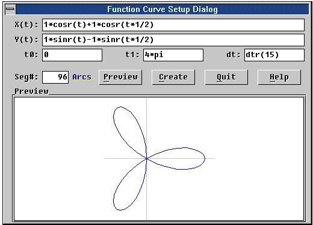Click the dt: label
This screenshot has height=225, width=313.
[x=234, y=55]
